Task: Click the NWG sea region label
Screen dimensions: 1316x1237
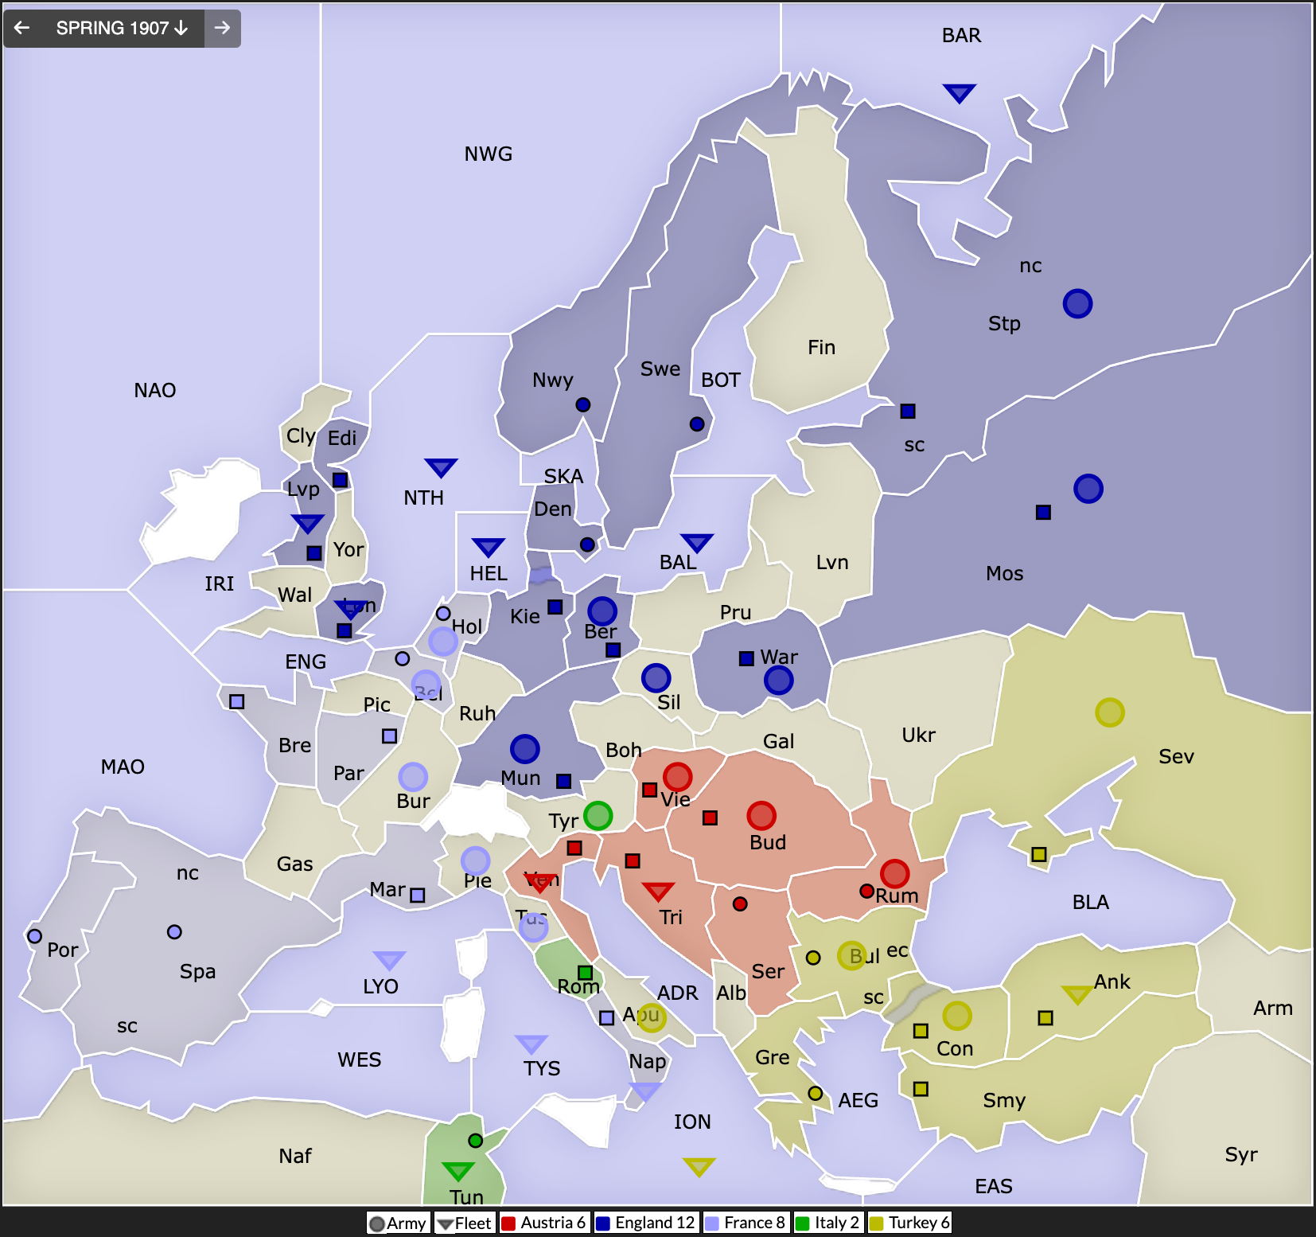Action: point(489,154)
